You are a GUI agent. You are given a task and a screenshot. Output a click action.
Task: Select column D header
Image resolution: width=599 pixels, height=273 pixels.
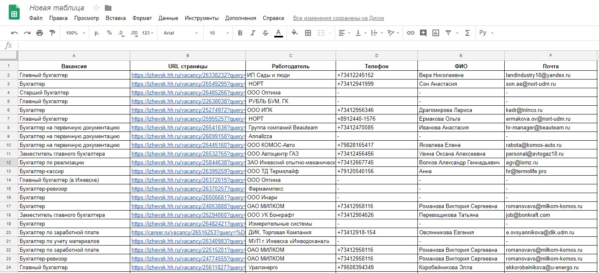pos(377,55)
